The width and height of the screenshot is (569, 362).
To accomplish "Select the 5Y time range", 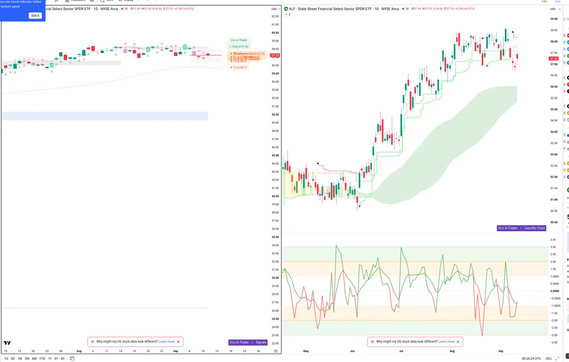I will [x=56, y=358].
